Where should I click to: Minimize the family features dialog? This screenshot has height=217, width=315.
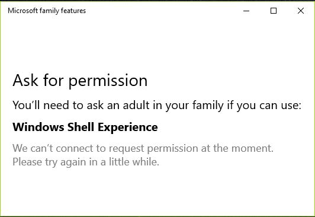click(246, 11)
